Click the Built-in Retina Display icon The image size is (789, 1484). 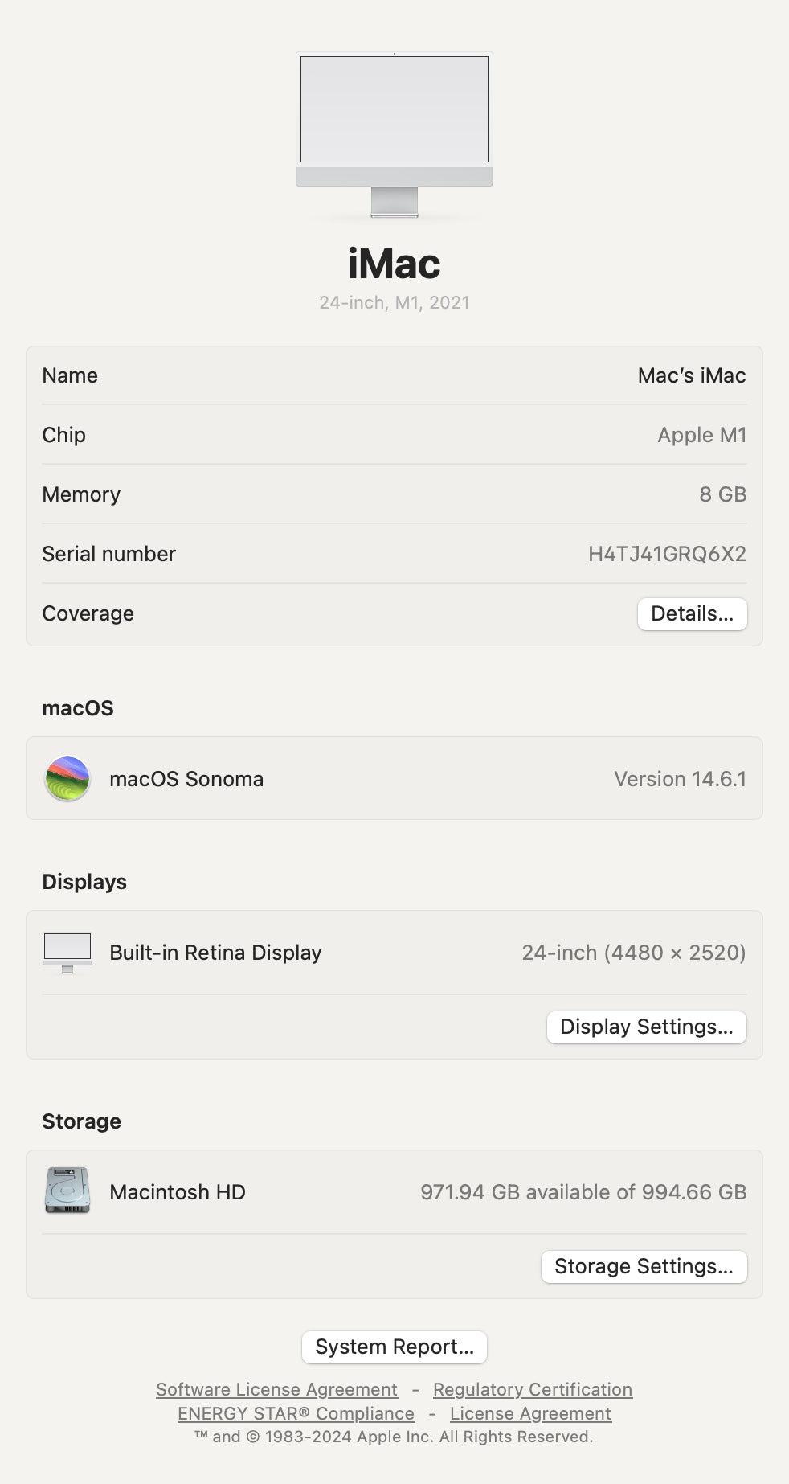(x=68, y=952)
